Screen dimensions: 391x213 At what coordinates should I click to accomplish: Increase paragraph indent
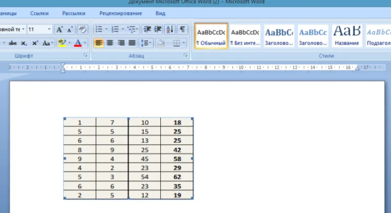[x=158, y=30]
